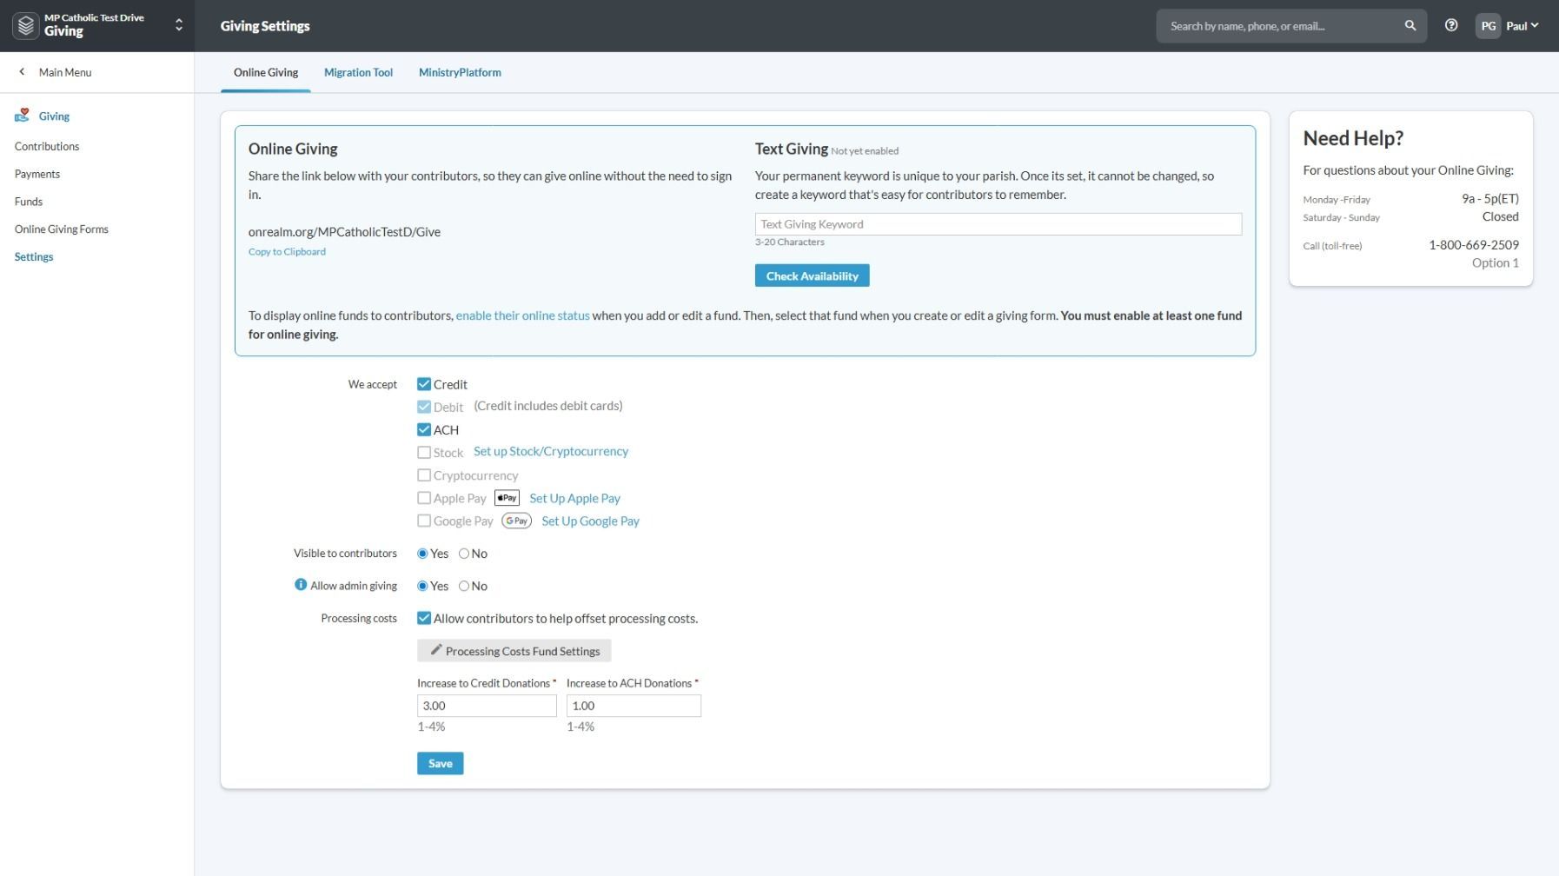Click the Giving app logo icon
Image resolution: width=1559 pixels, height=876 pixels.
pos(26,26)
